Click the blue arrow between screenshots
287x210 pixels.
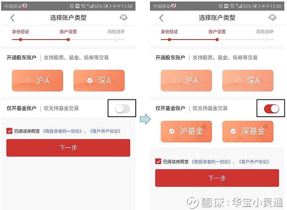pos(145,119)
